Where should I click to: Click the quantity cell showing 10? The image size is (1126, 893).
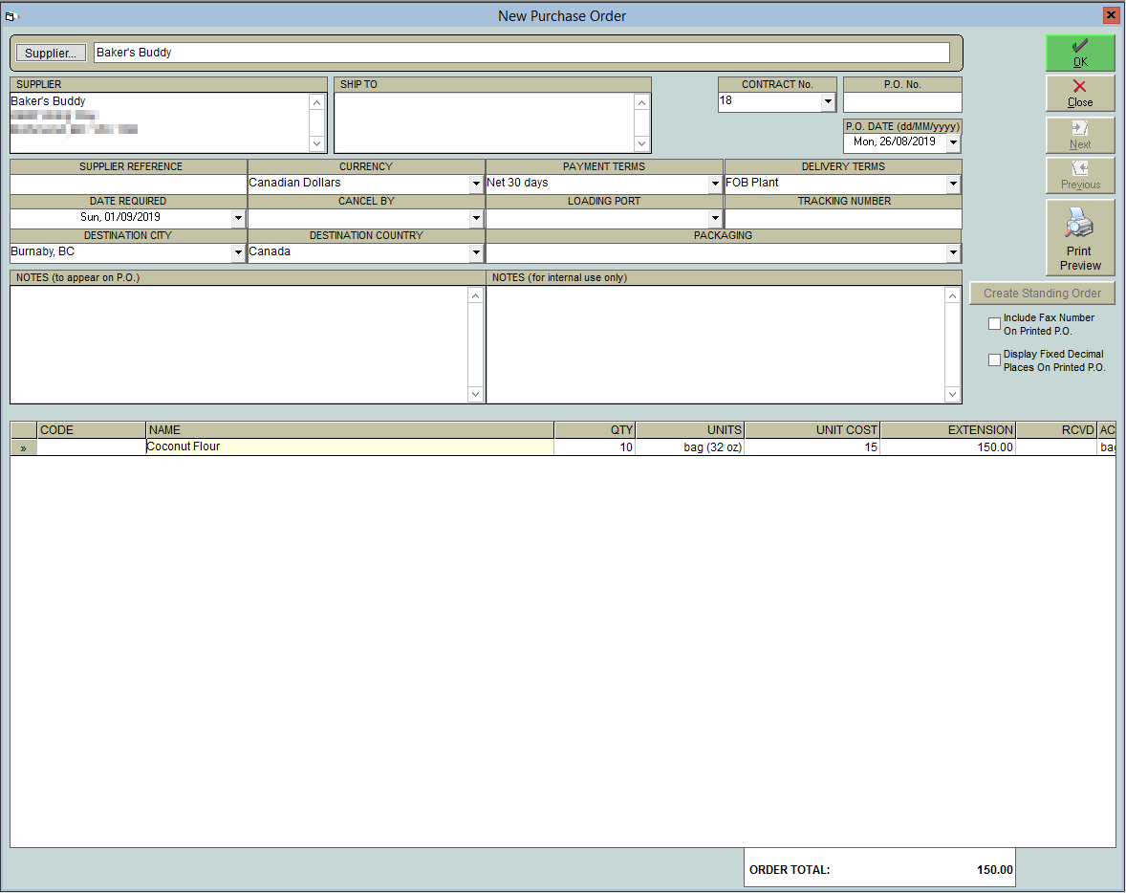pos(595,446)
